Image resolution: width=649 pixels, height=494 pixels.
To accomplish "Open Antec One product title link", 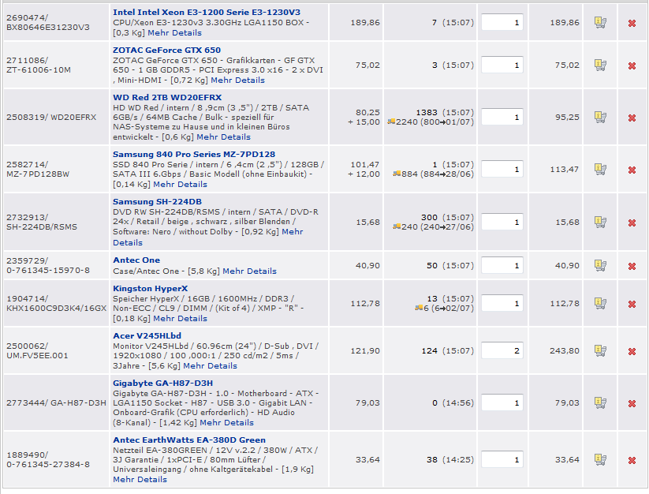I will 136,260.
